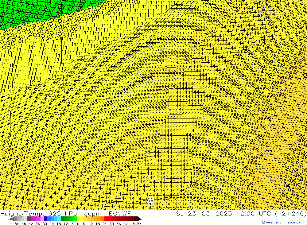307x225 pixels.
Task: Click the -54 scale label
Action: 15,224
